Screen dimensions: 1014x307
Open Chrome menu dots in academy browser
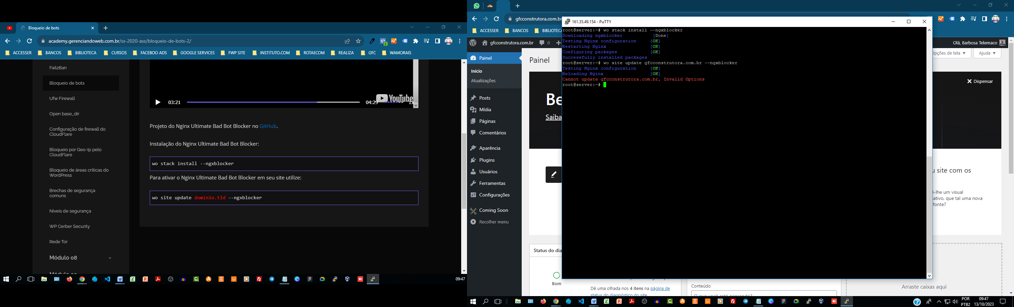[459, 41]
